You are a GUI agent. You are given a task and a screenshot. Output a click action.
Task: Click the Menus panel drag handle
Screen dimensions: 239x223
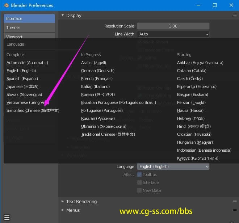[235, 210]
